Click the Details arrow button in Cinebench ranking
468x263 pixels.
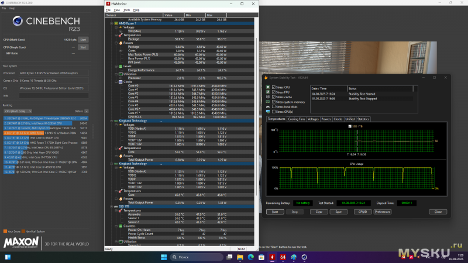point(86,111)
